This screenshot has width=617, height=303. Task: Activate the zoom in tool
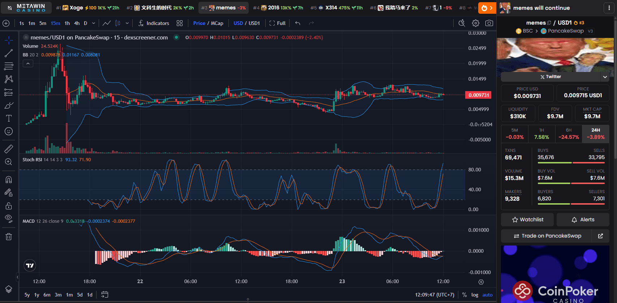(9, 162)
